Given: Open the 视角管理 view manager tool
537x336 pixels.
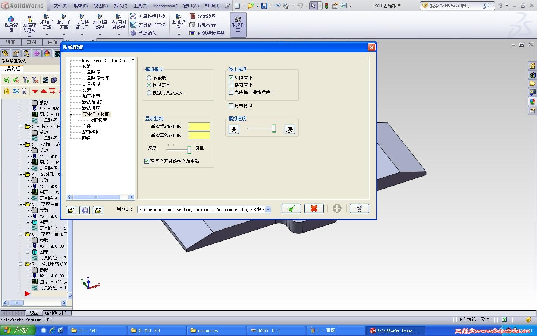Looking at the screenshot, I should tap(11, 25).
